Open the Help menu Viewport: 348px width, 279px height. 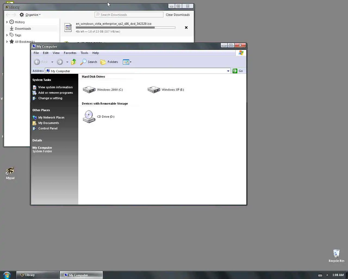point(95,53)
